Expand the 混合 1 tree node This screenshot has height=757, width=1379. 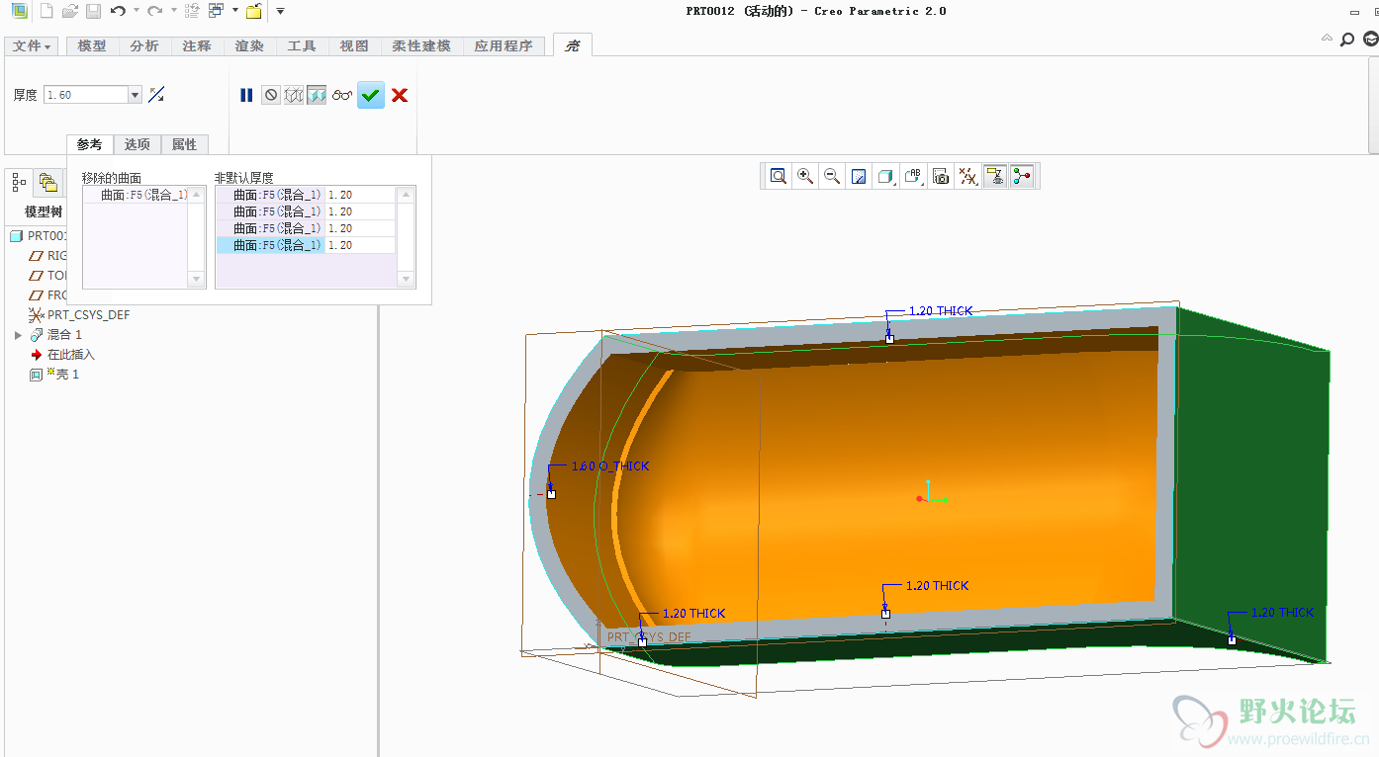point(18,335)
